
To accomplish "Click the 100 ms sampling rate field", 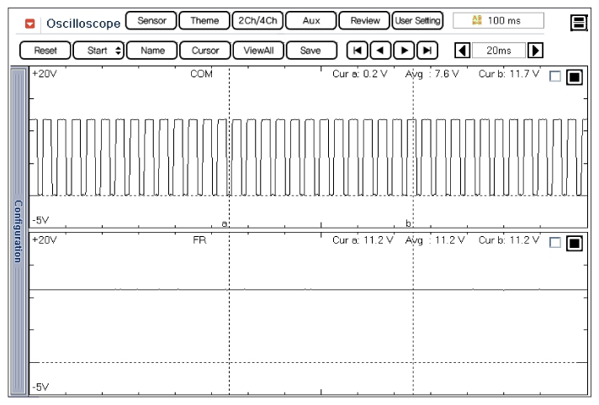I will 498,20.
